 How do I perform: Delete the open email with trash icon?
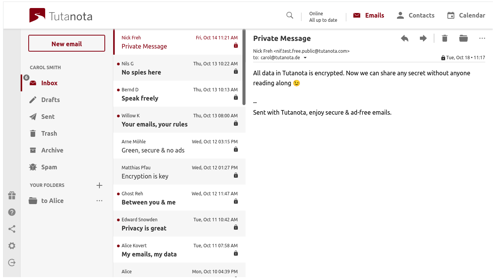click(444, 38)
